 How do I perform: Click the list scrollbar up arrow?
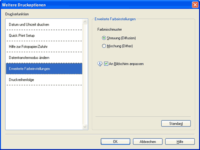pos(85,22)
